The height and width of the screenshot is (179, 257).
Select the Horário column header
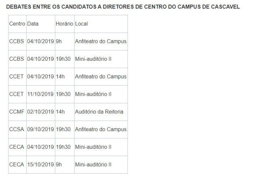64,24
